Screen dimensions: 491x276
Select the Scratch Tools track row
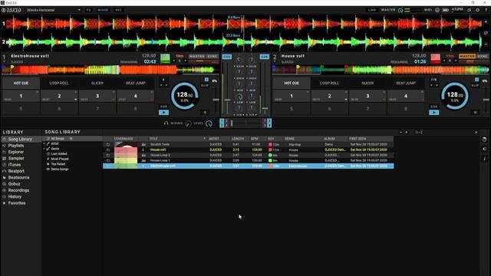(x=249, y=144)
